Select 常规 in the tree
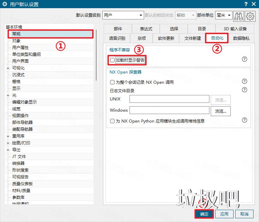The height and width of the screenshot is (222, 259). [16, 34]
